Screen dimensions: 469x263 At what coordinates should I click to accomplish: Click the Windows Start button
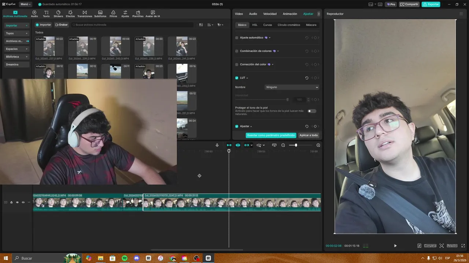pyautogui.click(x=6, y=258)
